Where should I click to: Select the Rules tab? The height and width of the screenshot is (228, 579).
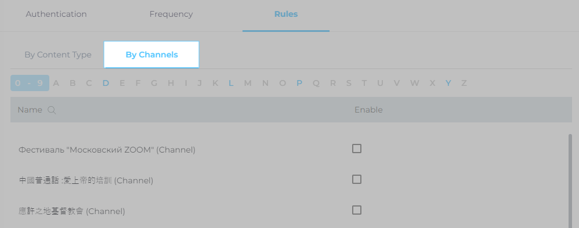tap(286, 14)
